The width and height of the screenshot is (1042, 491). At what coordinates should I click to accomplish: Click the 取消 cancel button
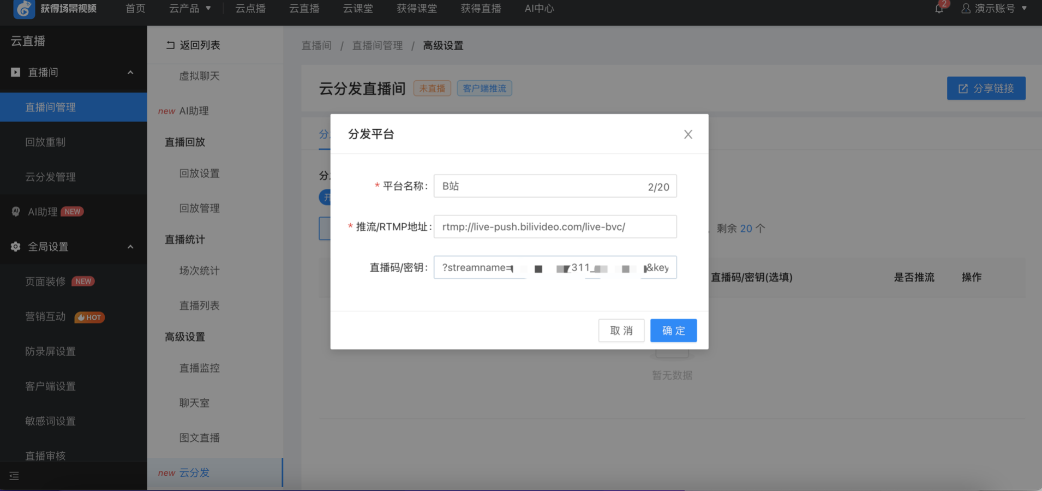(x=621, y=331)
